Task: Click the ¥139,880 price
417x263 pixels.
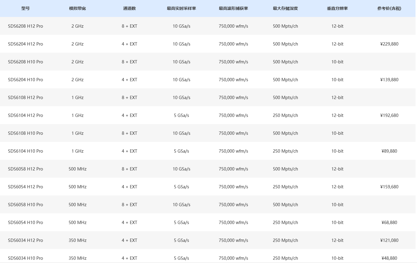Action: pos(389,80)
